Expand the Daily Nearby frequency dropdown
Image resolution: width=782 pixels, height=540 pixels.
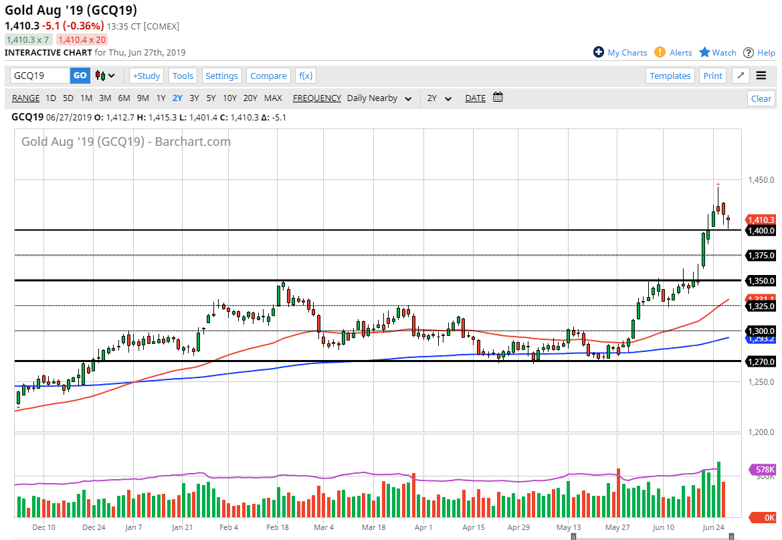point(408,98)
